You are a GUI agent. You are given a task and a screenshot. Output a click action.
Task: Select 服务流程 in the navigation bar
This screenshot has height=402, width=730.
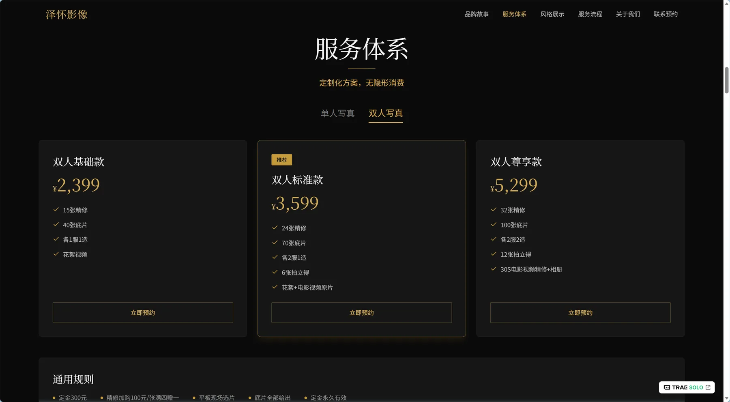[590, 14]
